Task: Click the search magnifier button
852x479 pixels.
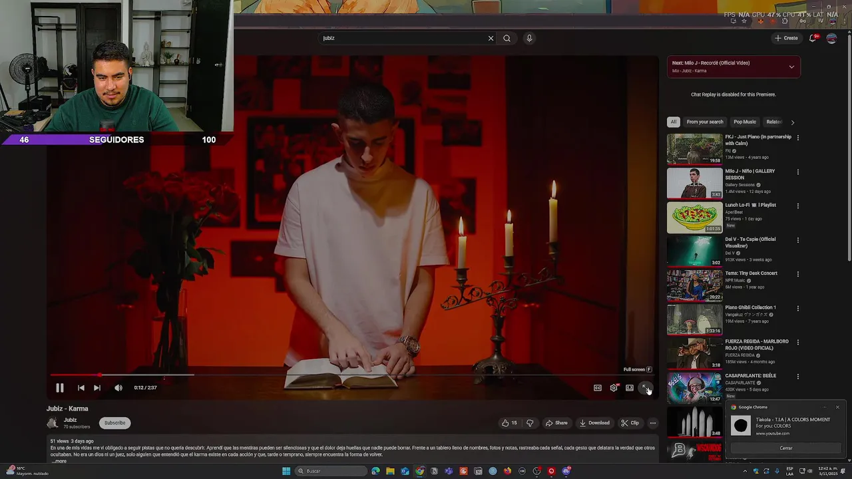Action: pos(507,38)
